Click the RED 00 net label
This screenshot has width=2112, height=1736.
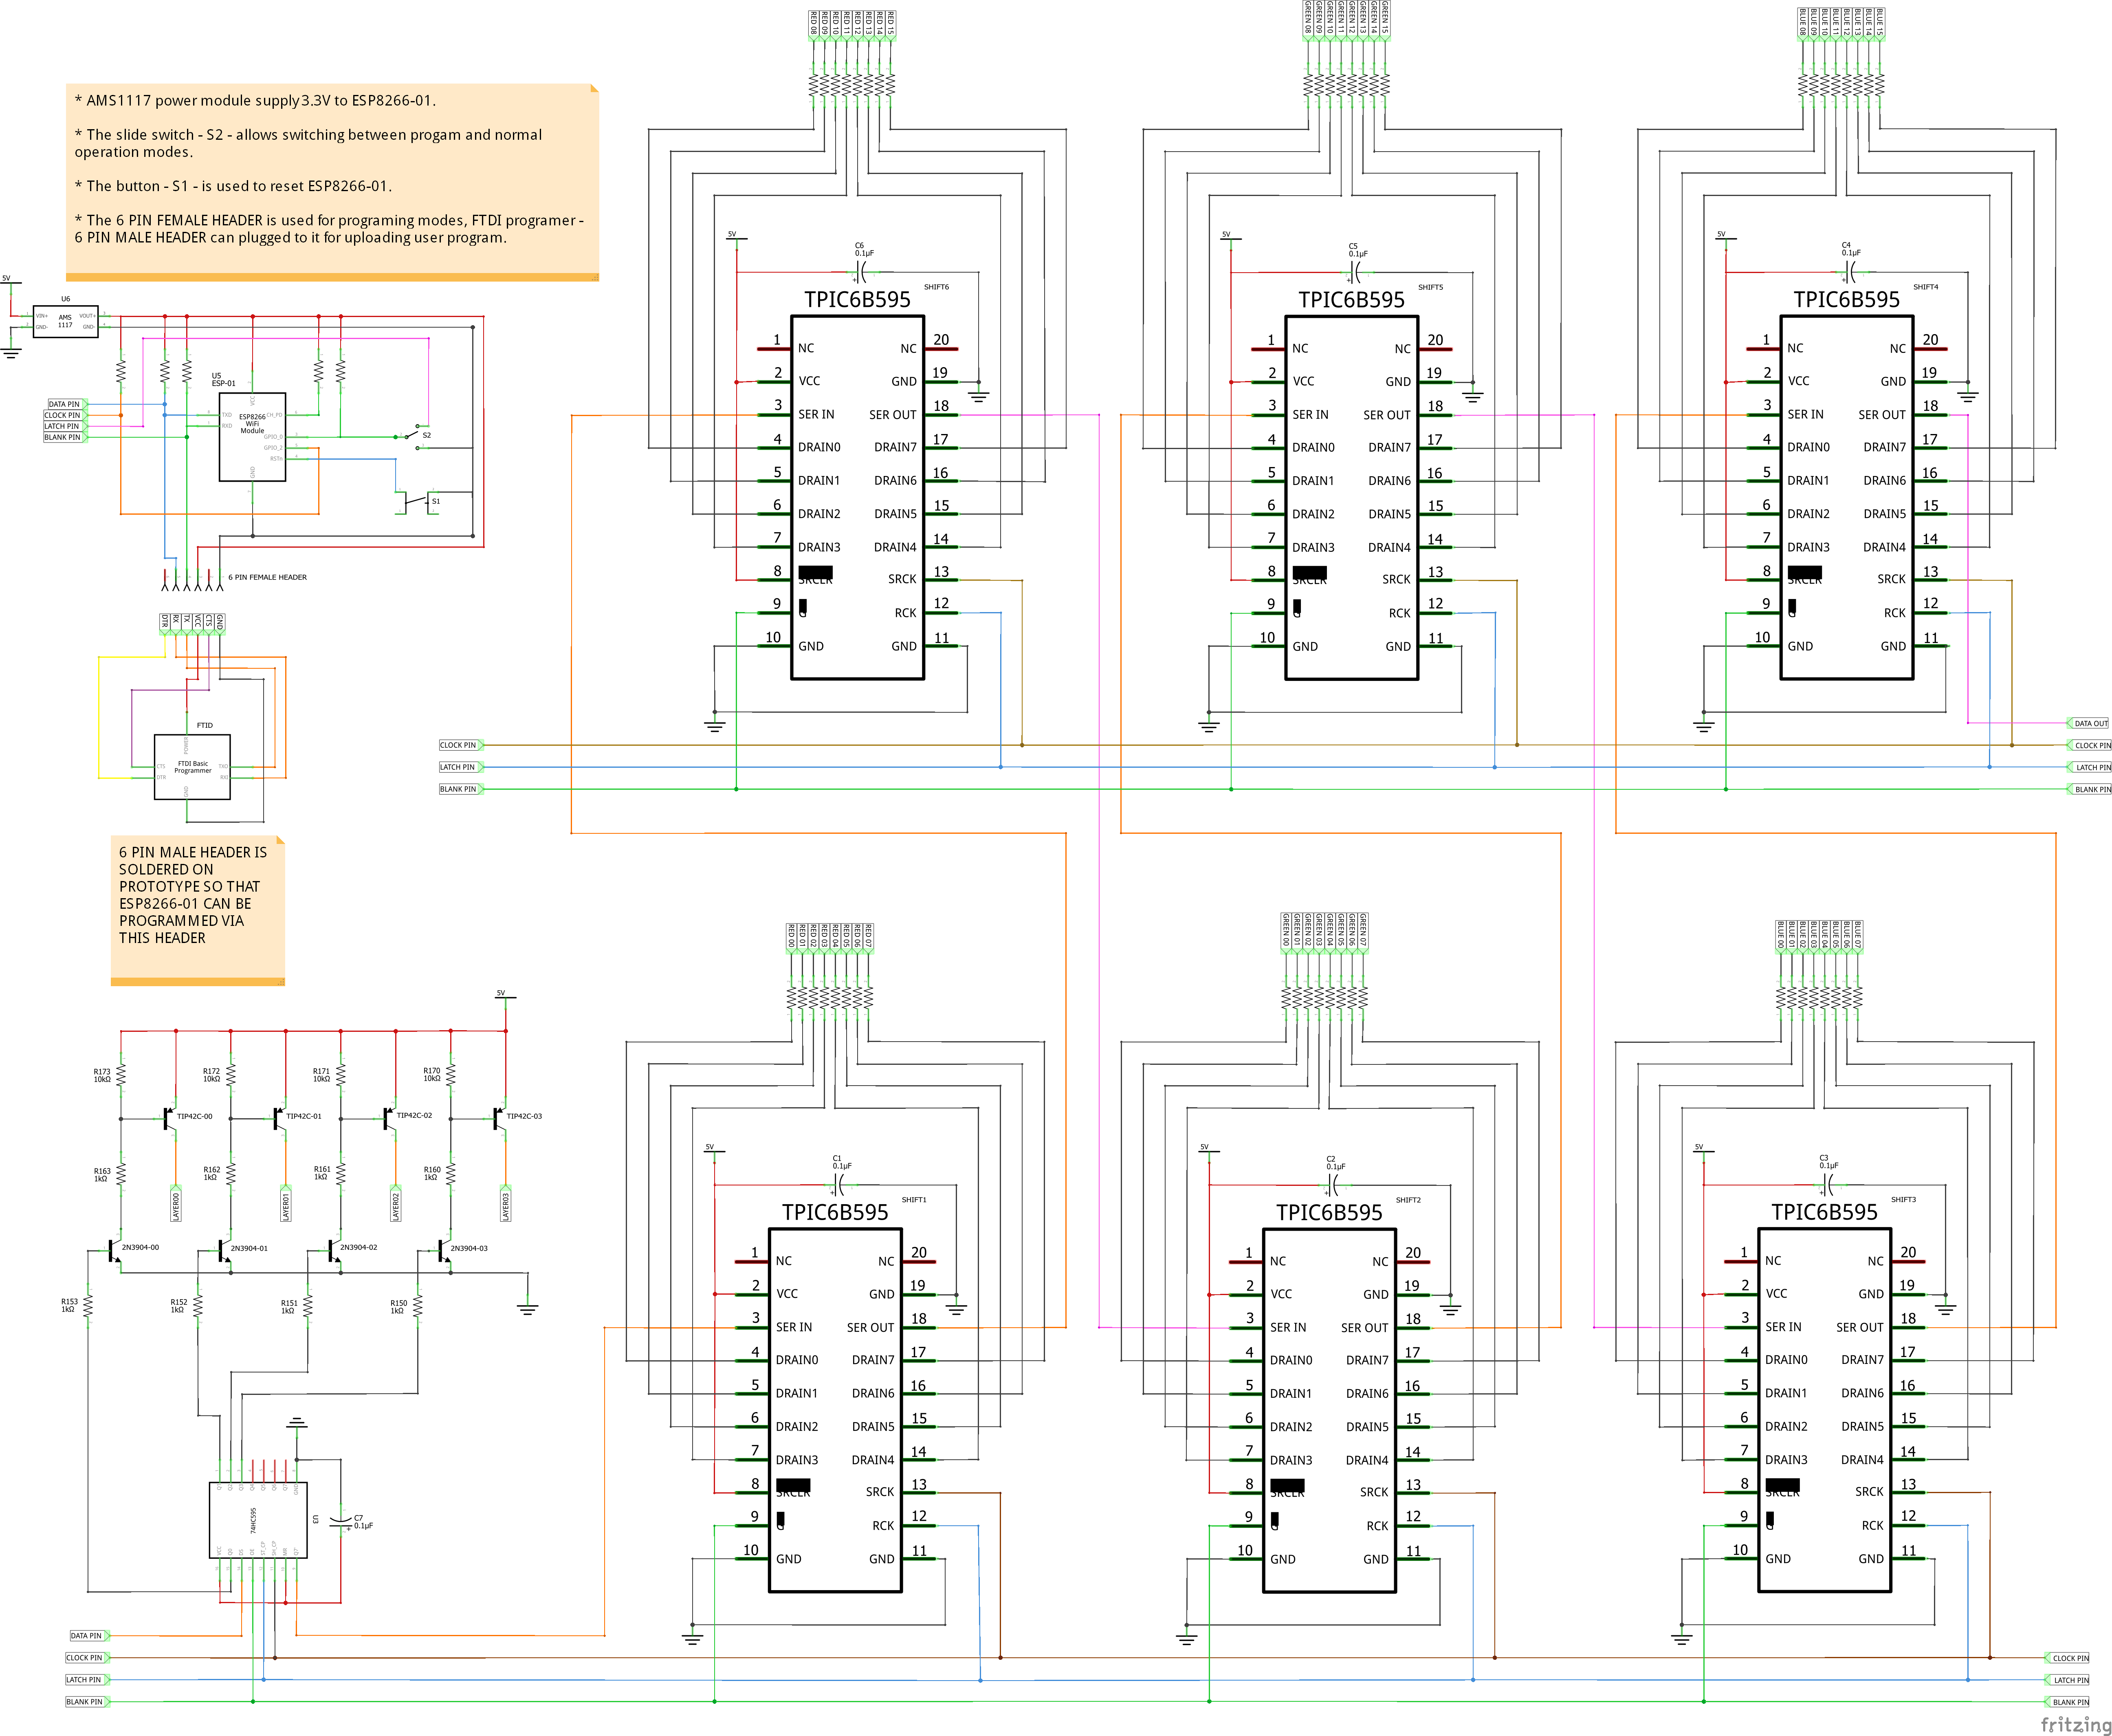792,938
